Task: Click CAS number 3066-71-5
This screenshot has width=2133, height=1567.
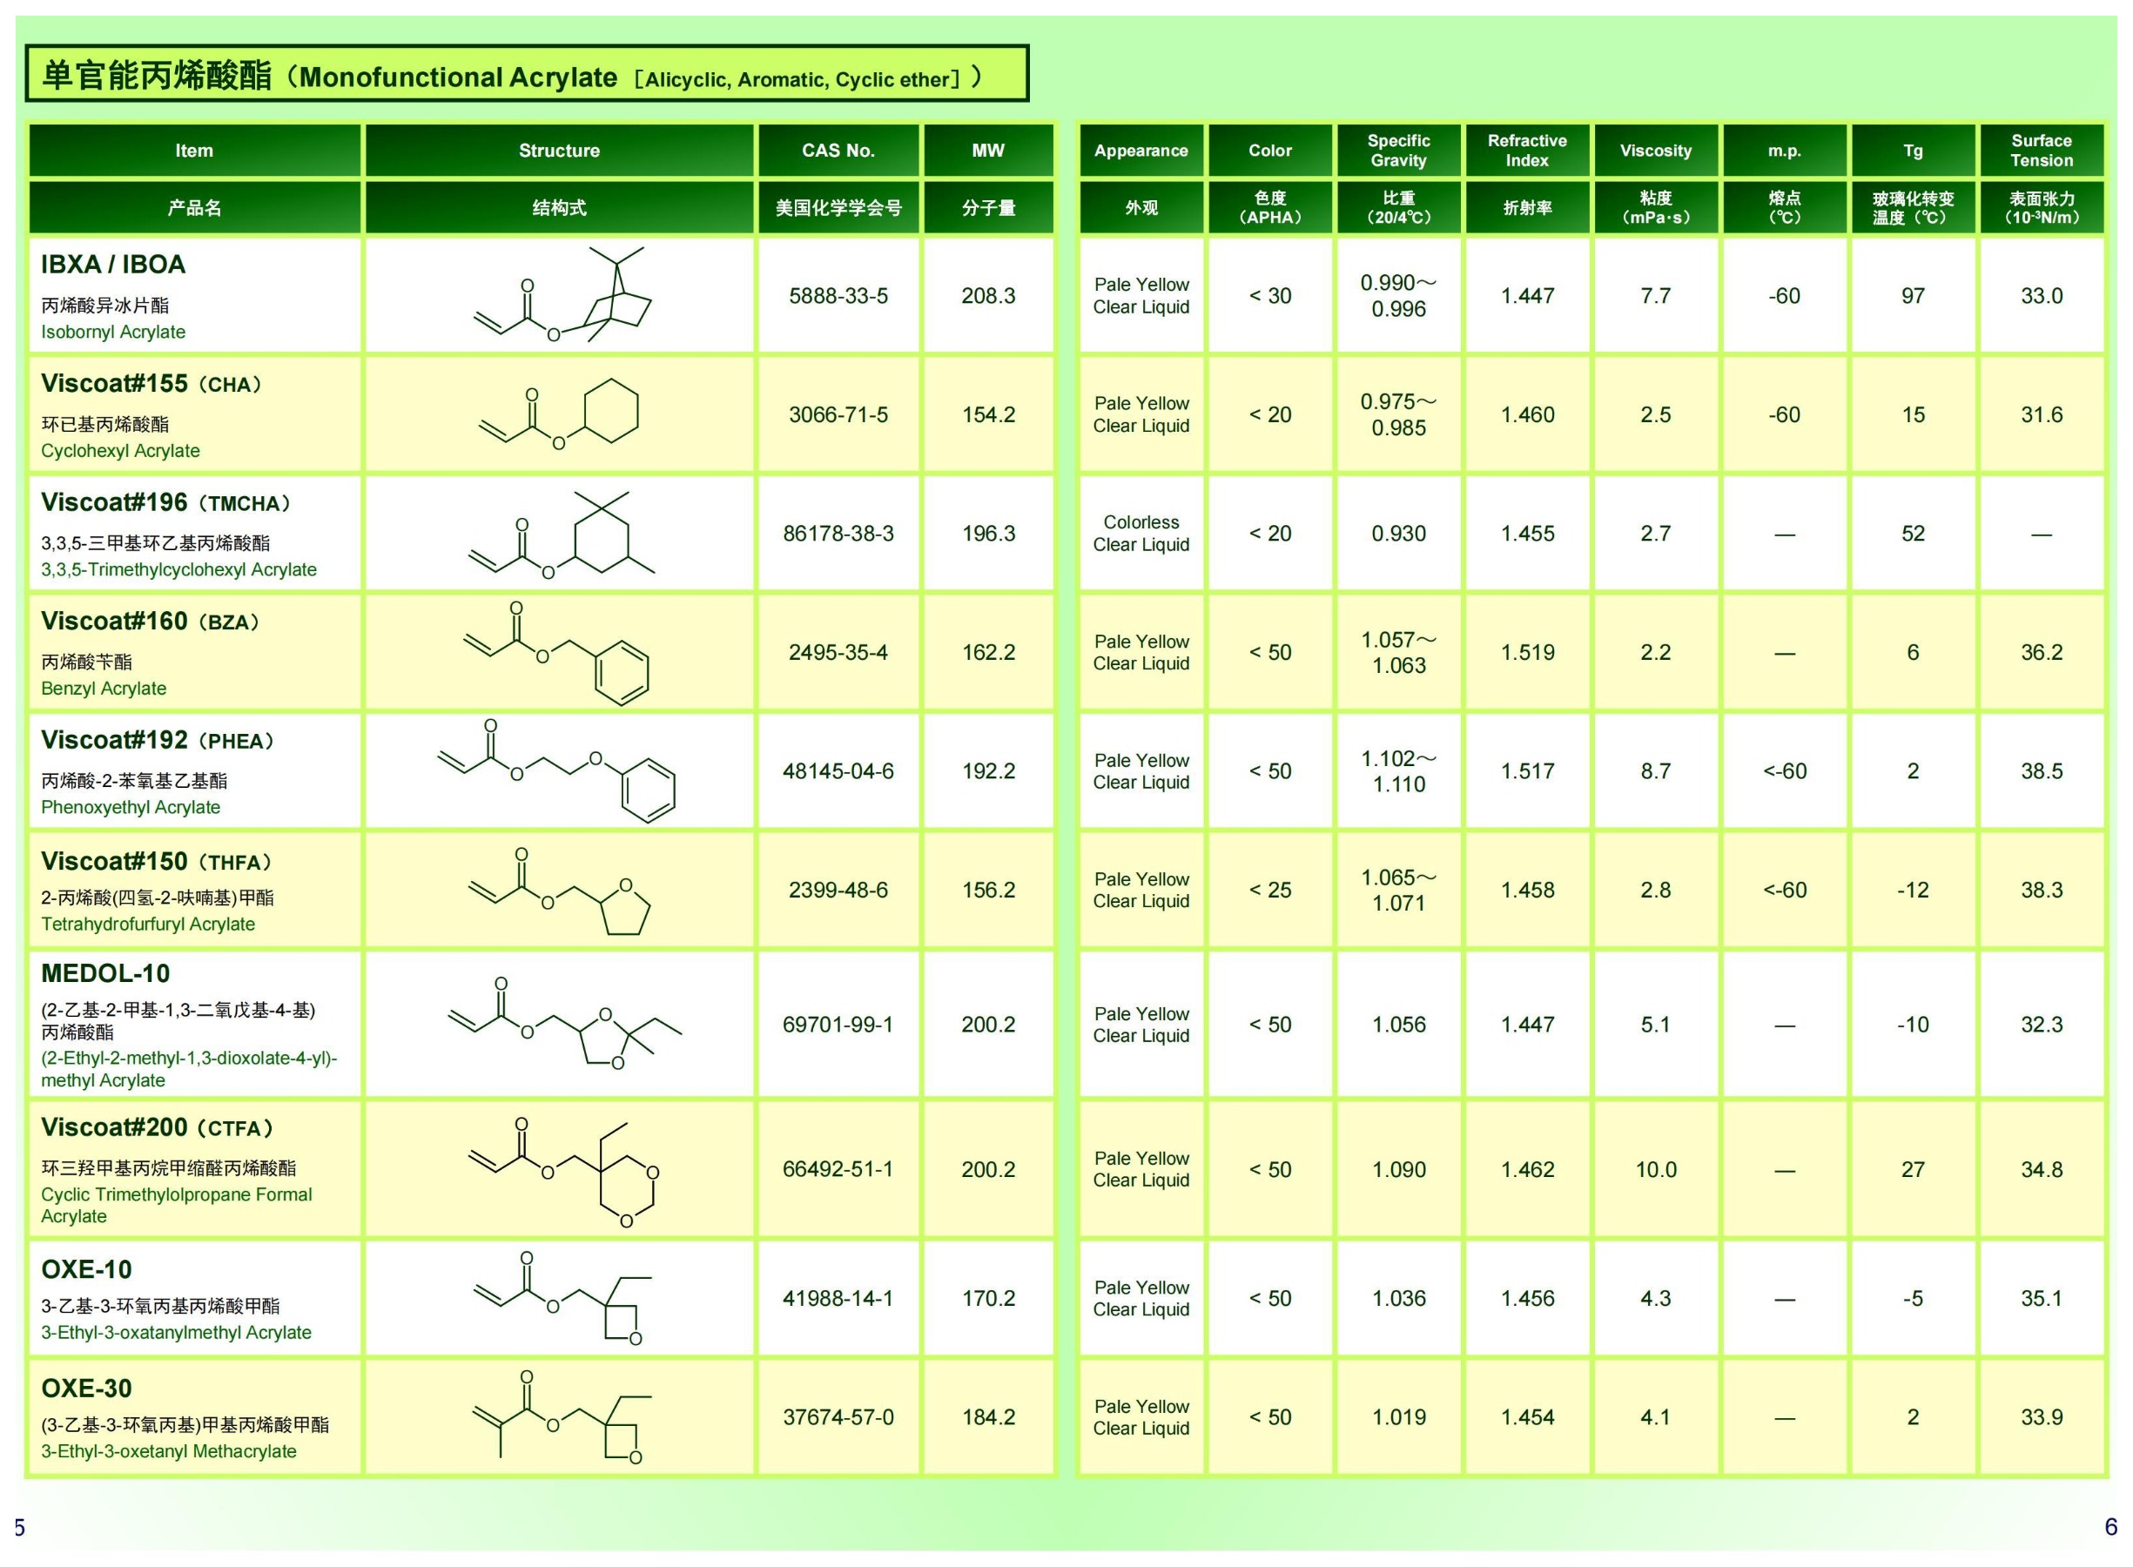Action: coord(838,414)
